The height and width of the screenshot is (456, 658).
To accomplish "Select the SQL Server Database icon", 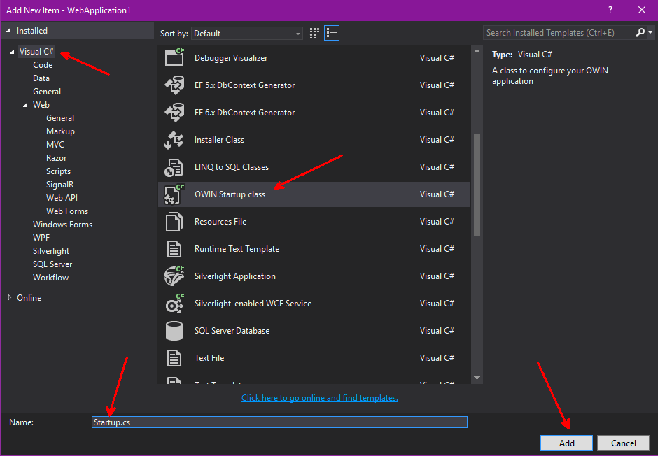I will 174,331.
